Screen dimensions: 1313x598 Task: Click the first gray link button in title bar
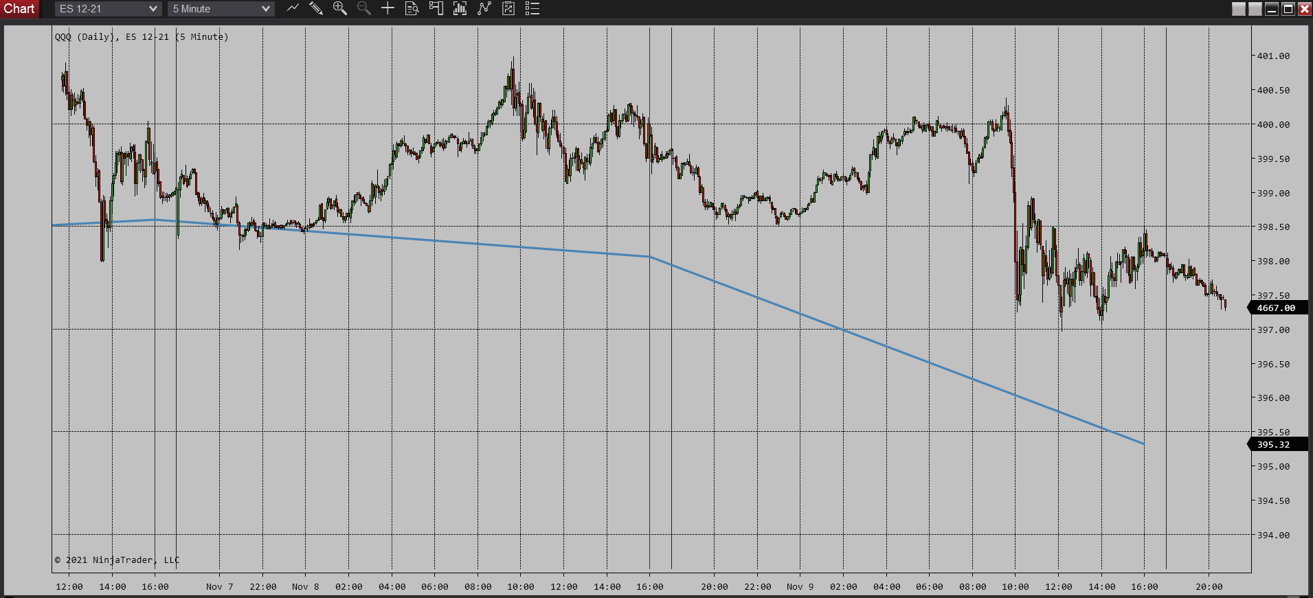[x=1239, y=9]
